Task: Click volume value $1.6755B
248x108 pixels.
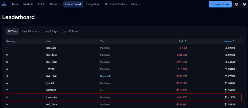Action: (x=230, y=76)
